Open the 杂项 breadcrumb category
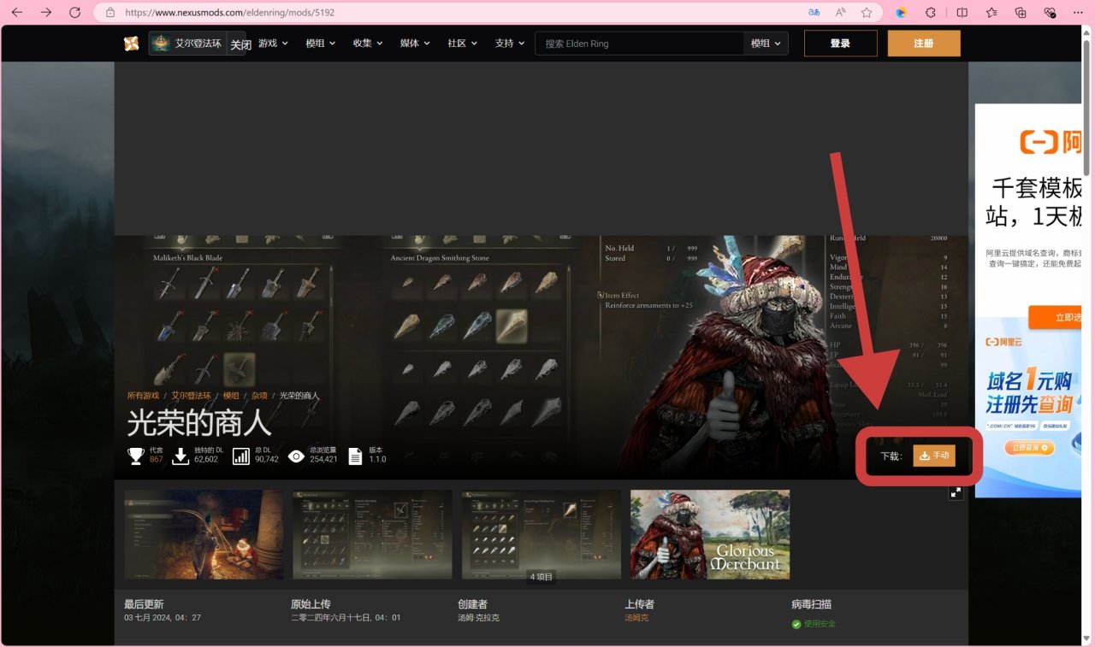1095x647 pixels. [259, 396]
